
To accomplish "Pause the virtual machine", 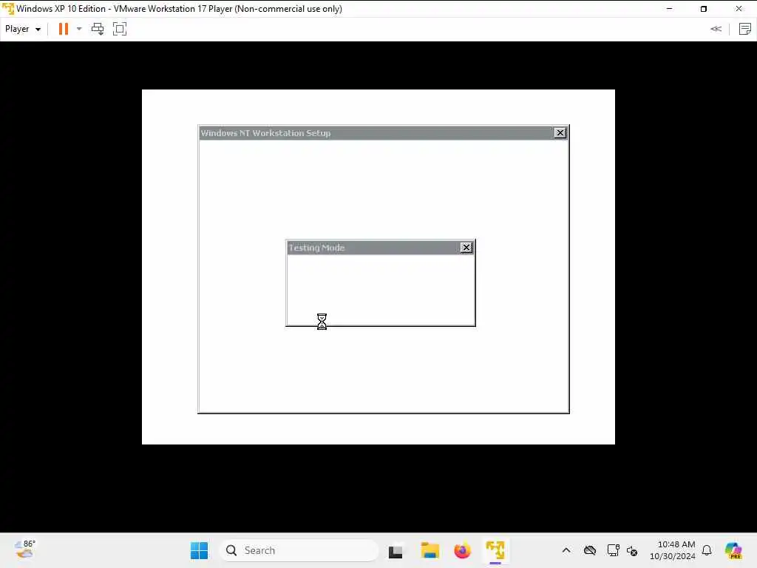I will 64,29.
